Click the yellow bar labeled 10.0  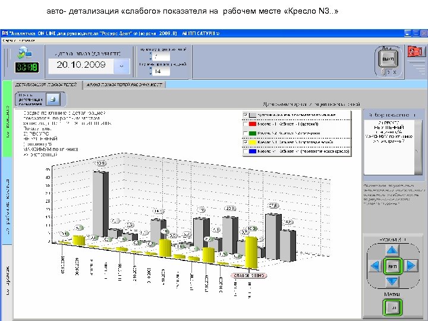click(x=251, y=253)
